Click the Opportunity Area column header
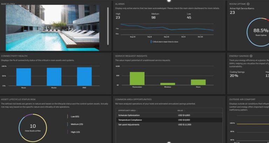Screen dimensions: 269x143 point(127,110)
